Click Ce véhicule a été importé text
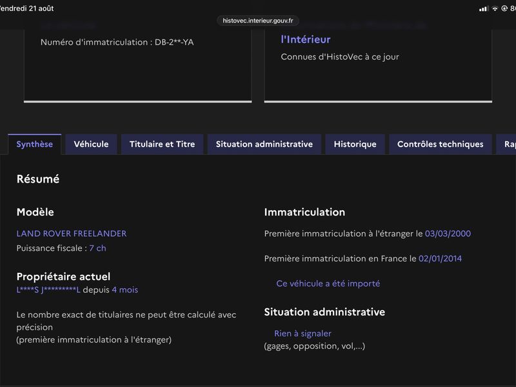The image size is (516, 387). [328, 284]
